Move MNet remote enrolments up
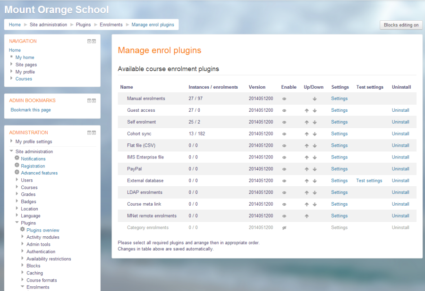 [306, 216]
